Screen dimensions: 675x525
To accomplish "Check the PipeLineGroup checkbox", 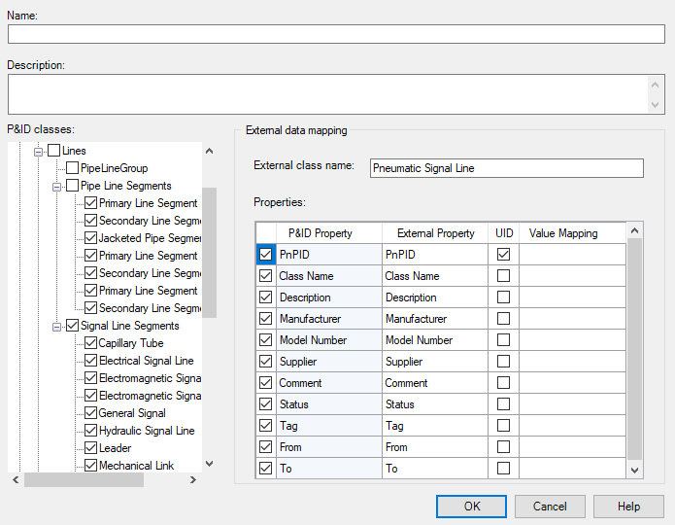I will [73, 168].
